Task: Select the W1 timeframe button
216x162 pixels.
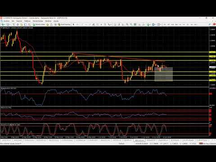Action: click(192, 24)
